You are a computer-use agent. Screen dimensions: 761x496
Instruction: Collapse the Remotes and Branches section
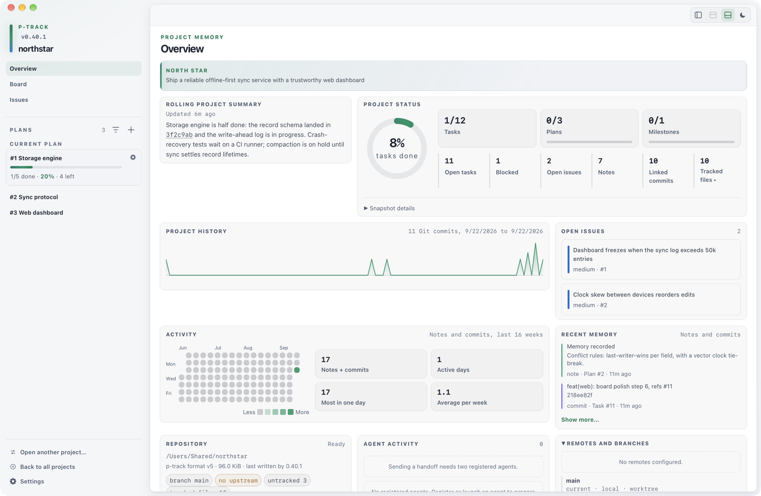pyautogui.click(x=605, y=444)
